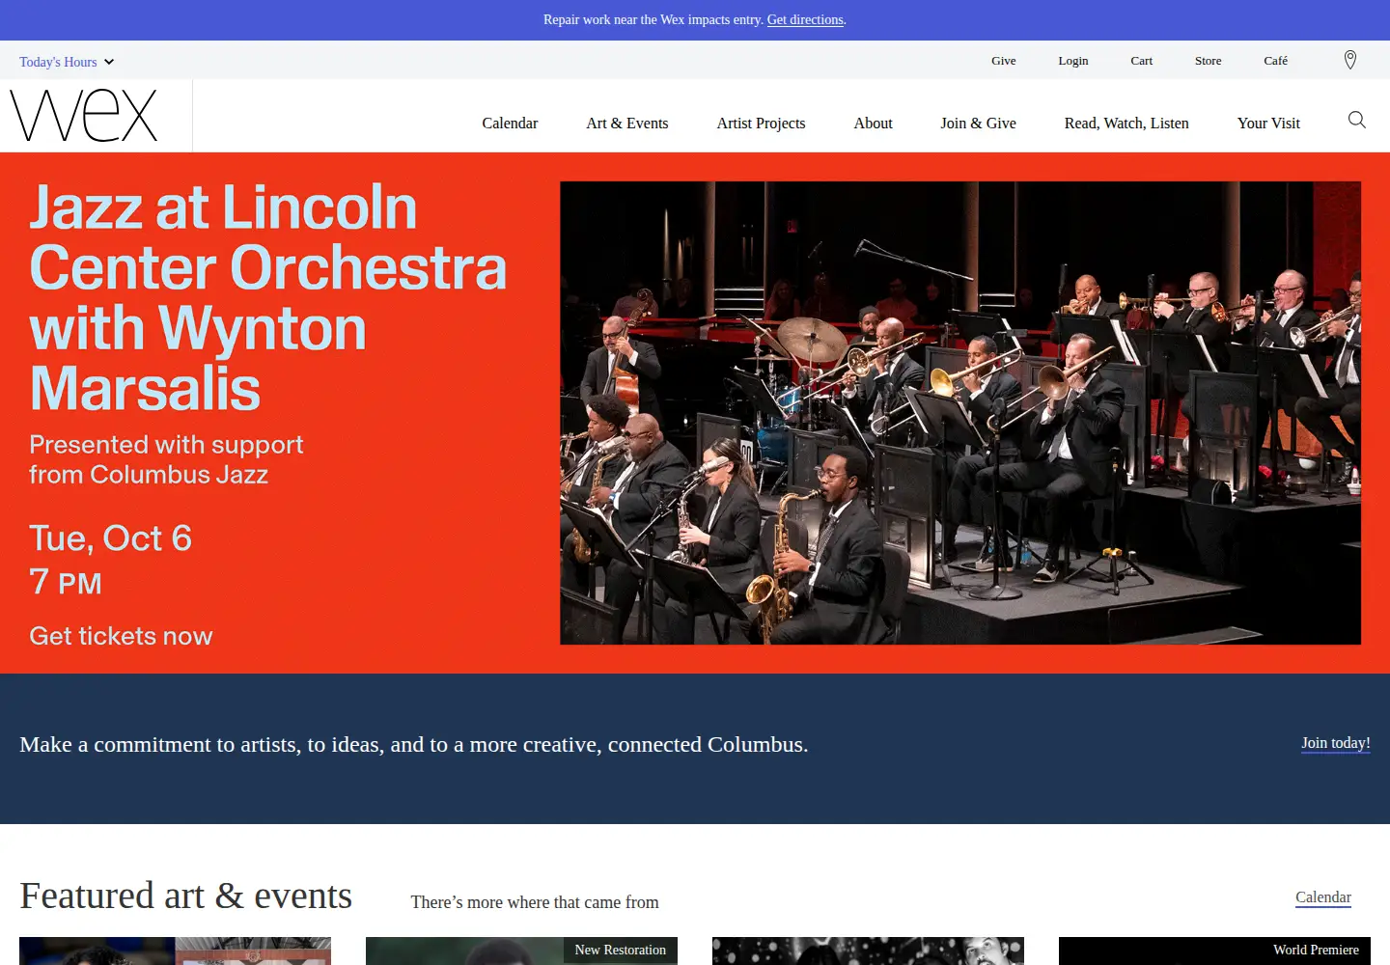Open the Café link
This screenshot has height=965, width=1390.
pos(1275,61)
